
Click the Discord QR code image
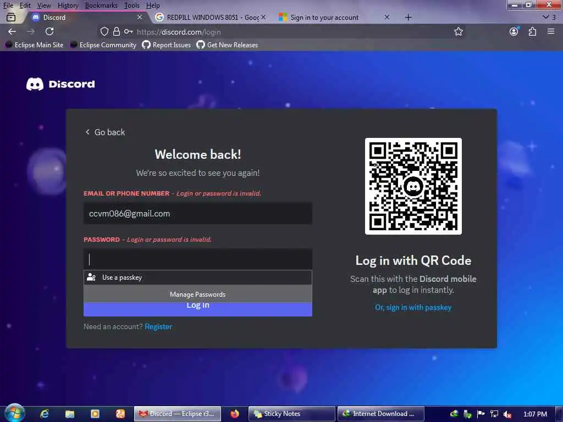[x=413, y=186]
